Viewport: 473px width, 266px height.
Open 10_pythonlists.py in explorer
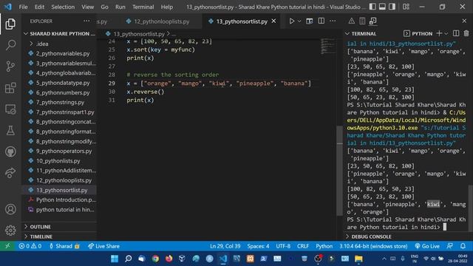point(59,161)
